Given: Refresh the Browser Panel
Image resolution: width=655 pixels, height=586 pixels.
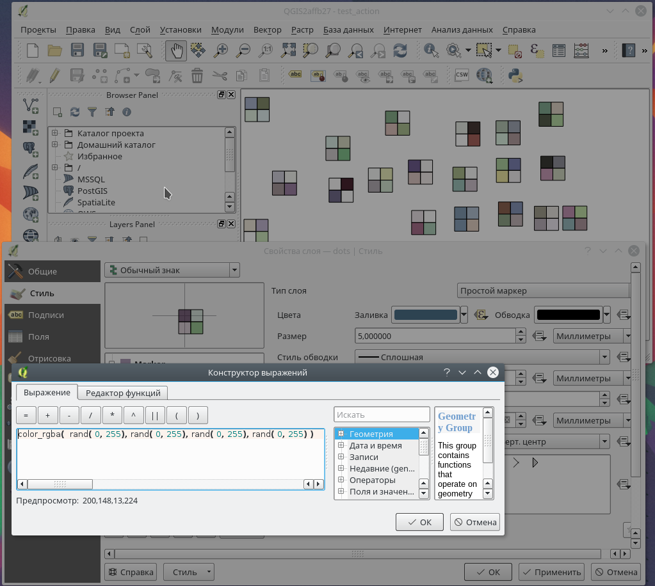Looking at the screenshot, I should pos(74,111).
